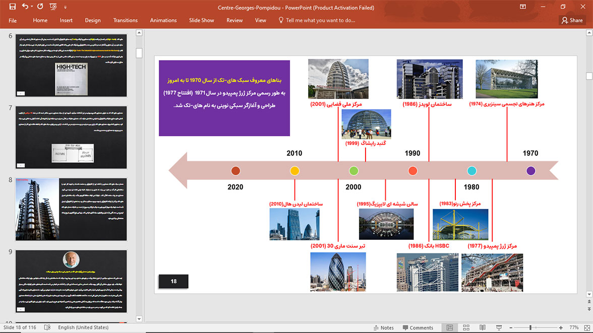The image size is (593, 333).
Task: Switch to Reading View icon
Action: 483,327
